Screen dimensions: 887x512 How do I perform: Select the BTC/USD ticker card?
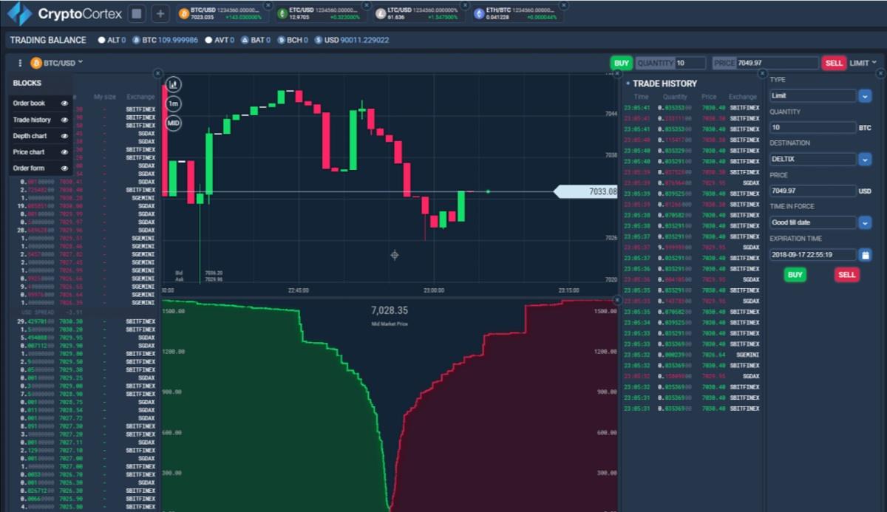(222, 13)
